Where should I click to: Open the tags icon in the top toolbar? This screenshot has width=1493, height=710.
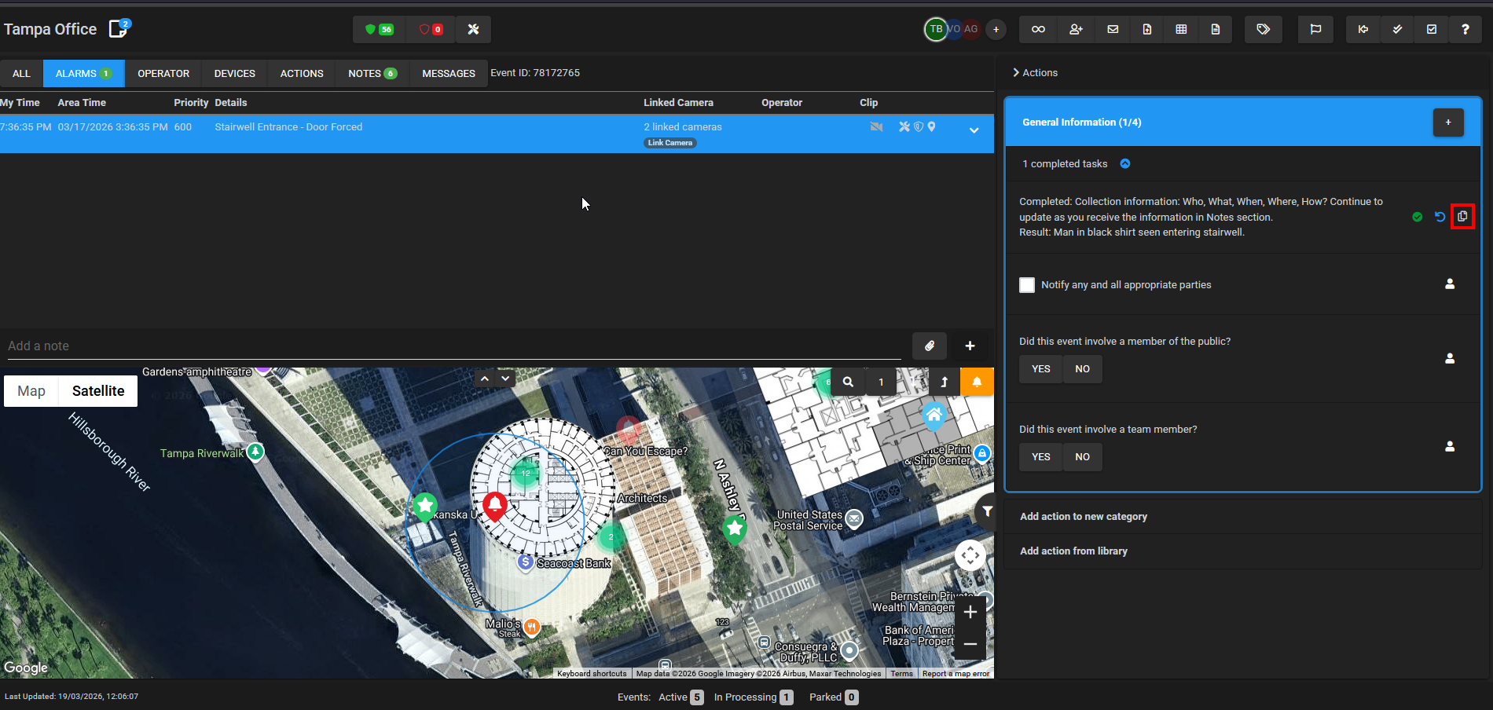[1263, 29]
